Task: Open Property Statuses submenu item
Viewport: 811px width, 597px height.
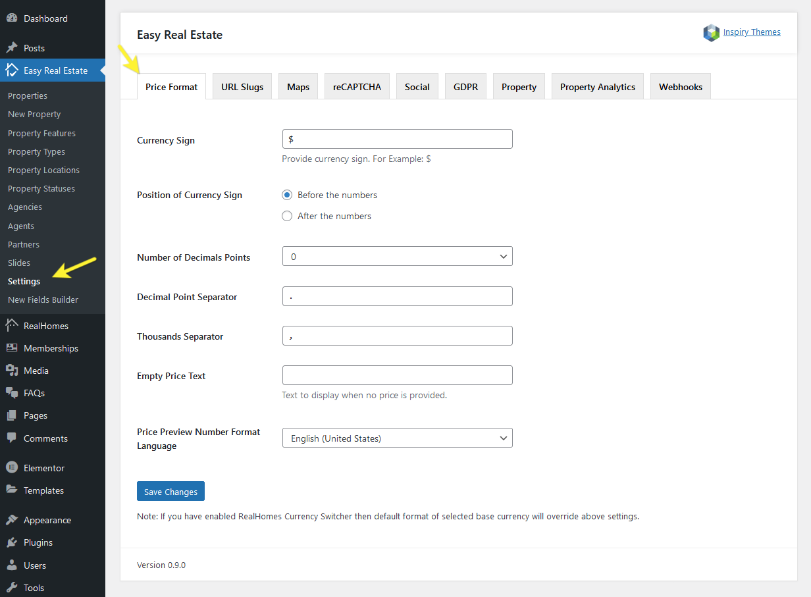Action: tap(41, 188)
